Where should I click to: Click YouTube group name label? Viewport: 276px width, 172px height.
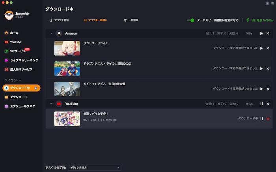point(71,104)
